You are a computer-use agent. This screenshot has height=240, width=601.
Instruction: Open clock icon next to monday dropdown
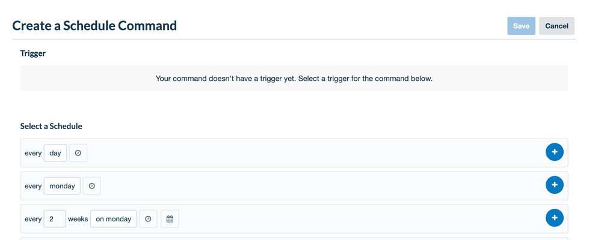[92, 186]
